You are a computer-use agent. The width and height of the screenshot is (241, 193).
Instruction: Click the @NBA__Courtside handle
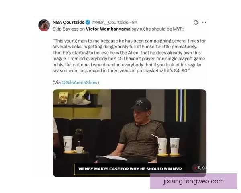pyautogui.click(x=110, y=23)
